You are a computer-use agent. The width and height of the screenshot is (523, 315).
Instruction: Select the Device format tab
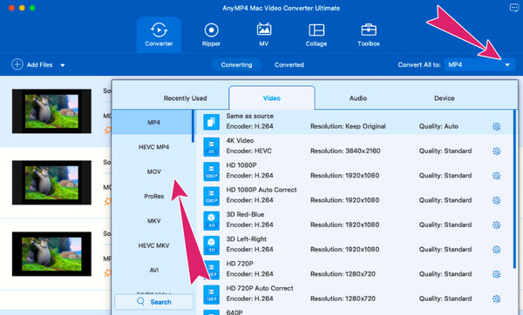click(x=444, y=98)
